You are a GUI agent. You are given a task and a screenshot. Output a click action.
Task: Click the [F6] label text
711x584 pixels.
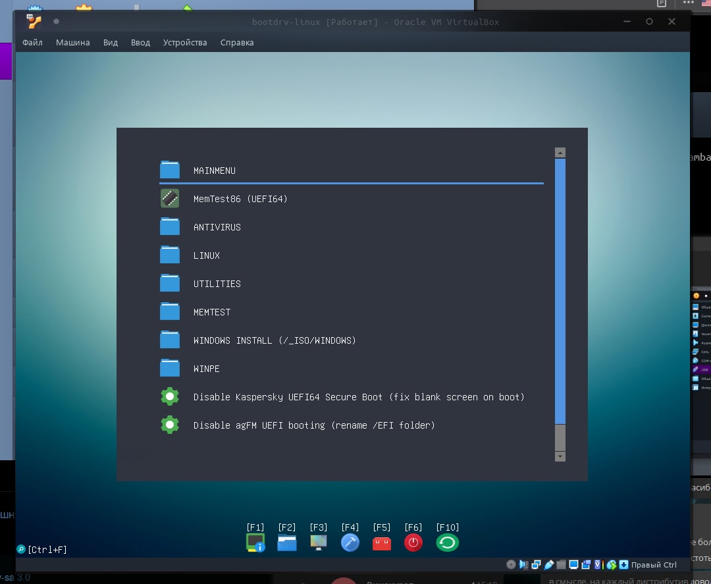[413, 527]
